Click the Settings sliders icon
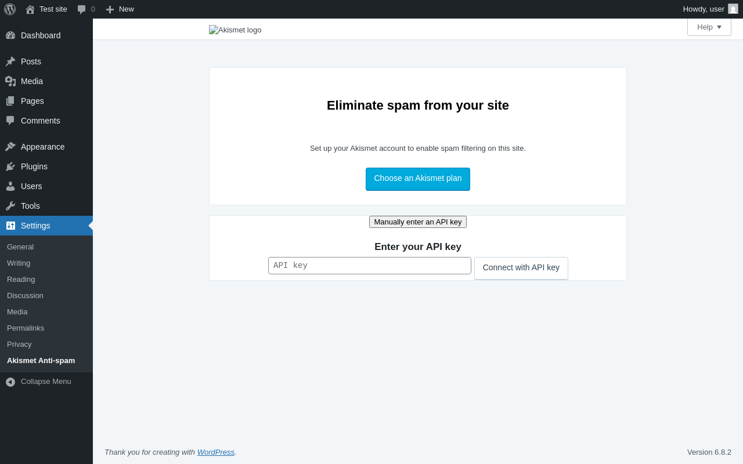 [10, 226]
